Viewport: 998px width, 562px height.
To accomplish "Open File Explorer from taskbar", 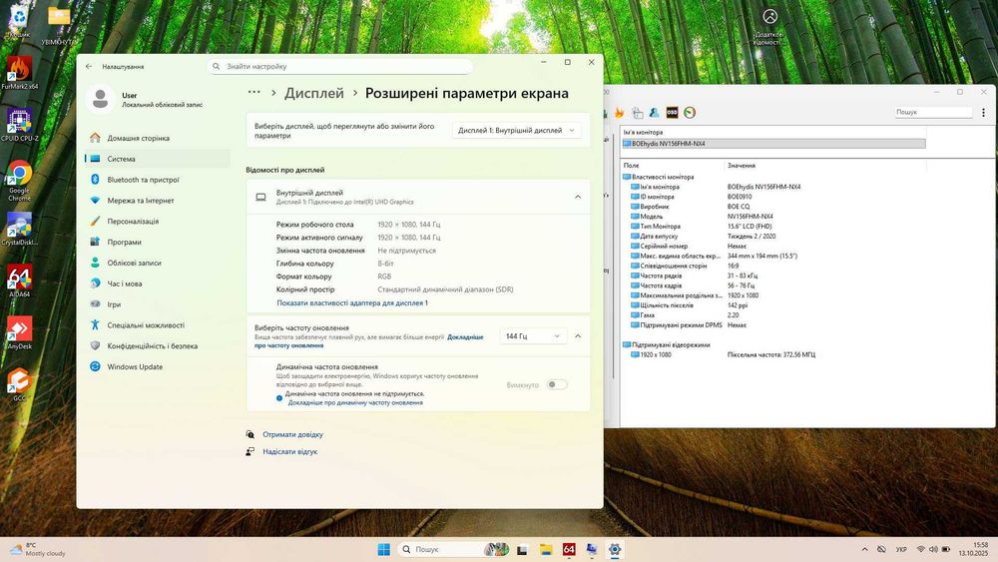I will tap(546, 549).
